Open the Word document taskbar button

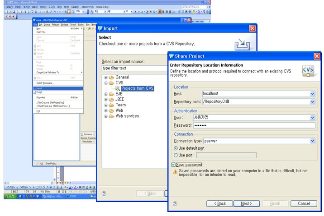[53, 197]
